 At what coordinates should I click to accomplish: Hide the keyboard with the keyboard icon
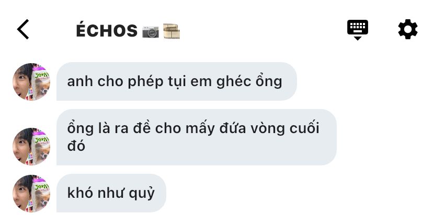(x=358, y=27)
